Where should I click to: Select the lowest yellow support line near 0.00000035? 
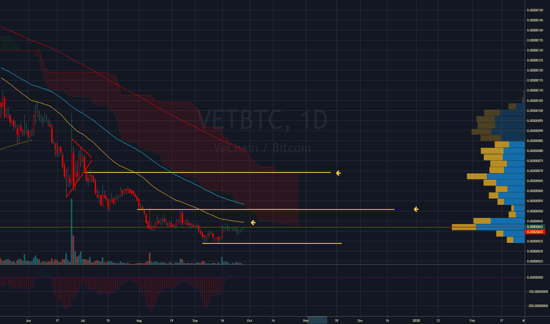pyautogui.click(x=272, y=243)
